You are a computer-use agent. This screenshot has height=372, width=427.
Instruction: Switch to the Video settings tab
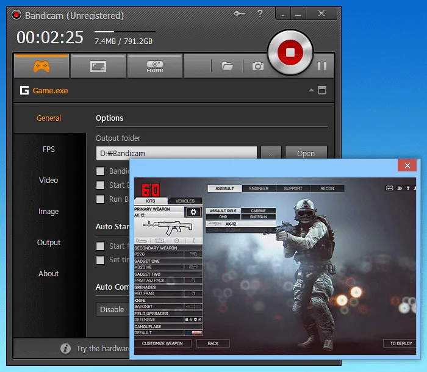[x=49, y=181]
